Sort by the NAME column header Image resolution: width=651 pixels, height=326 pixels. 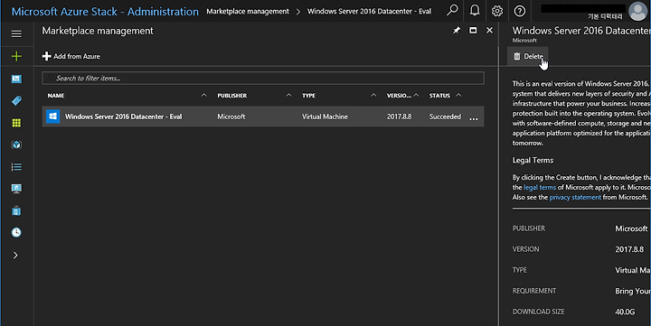[56, 96]
